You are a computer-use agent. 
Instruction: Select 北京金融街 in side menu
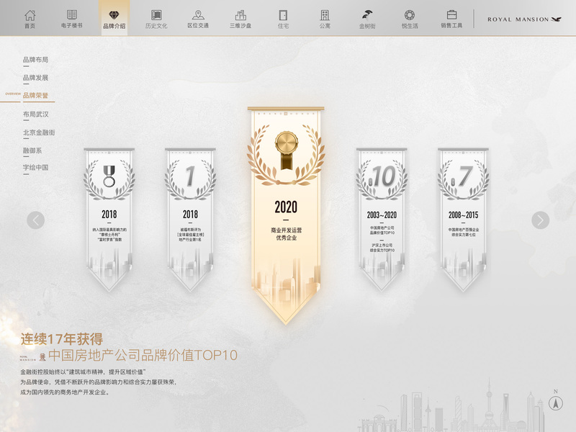(x=39, y=132)
